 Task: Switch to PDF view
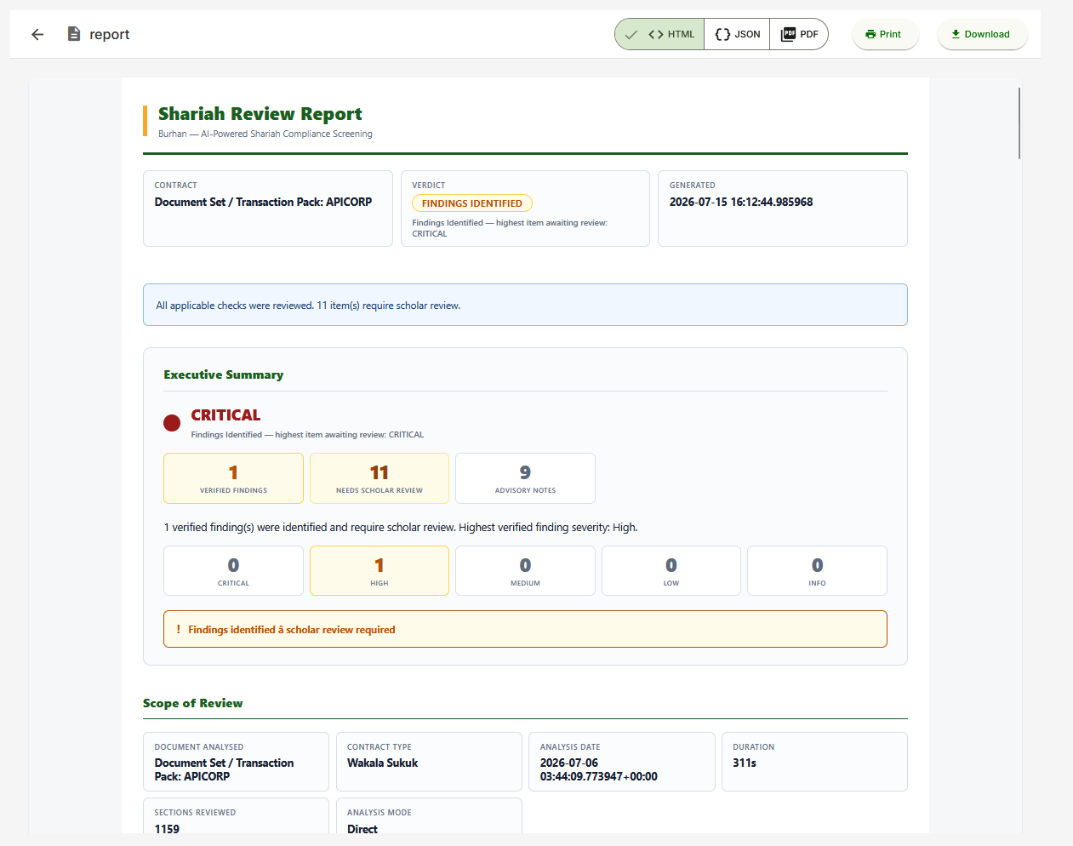pos(799,34)
